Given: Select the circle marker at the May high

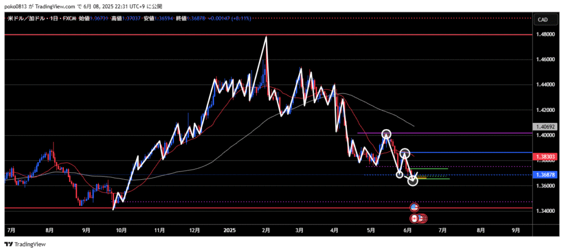Looking at the screenshot, I should [386, 134].
